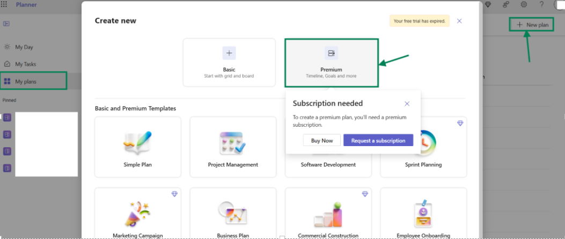Open My Day in sidebar
The image size is (565, 239).
pos(24,47)
